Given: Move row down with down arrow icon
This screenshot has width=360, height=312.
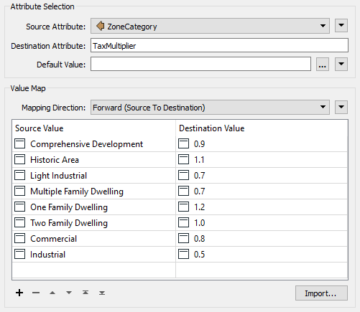Looking at the screenshot, I should pos(69,293).
